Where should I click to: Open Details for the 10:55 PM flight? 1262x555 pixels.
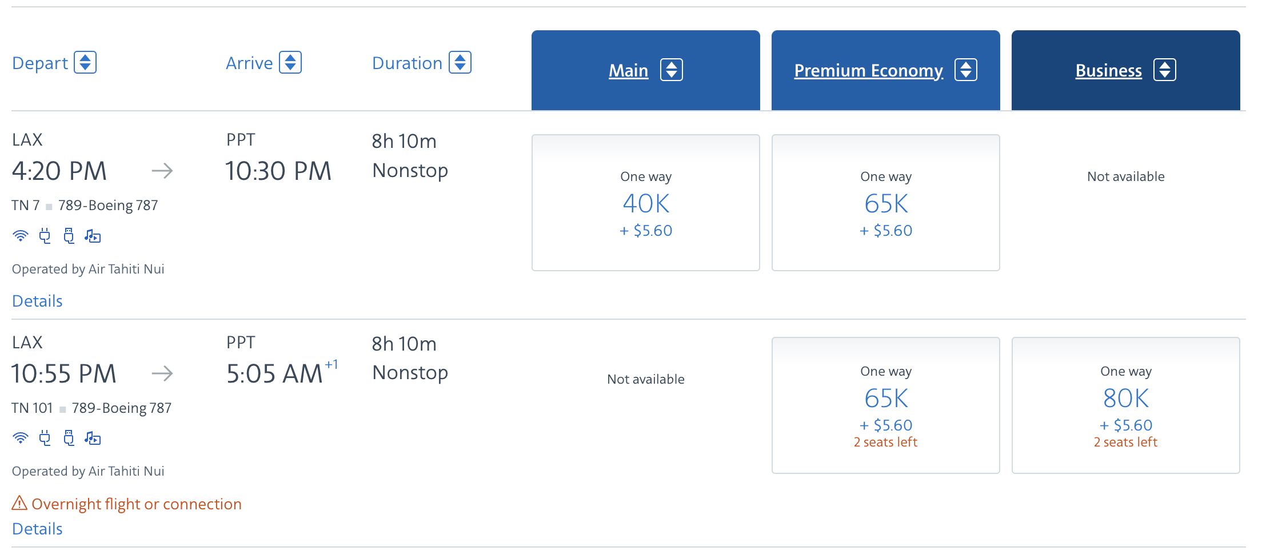coord(37,529)
